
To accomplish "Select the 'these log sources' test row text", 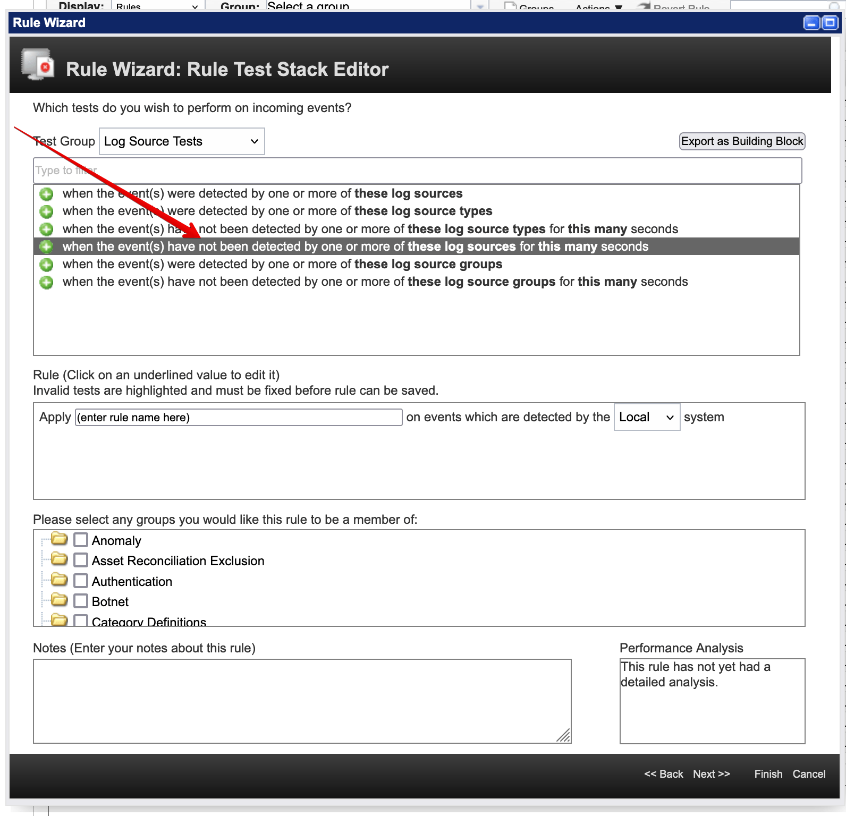I will (263, 193).
